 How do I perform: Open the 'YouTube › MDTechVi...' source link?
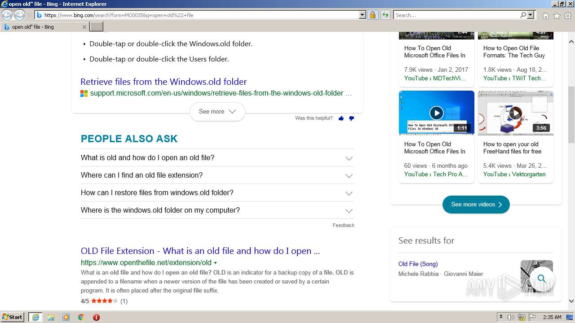pos(435,78)
